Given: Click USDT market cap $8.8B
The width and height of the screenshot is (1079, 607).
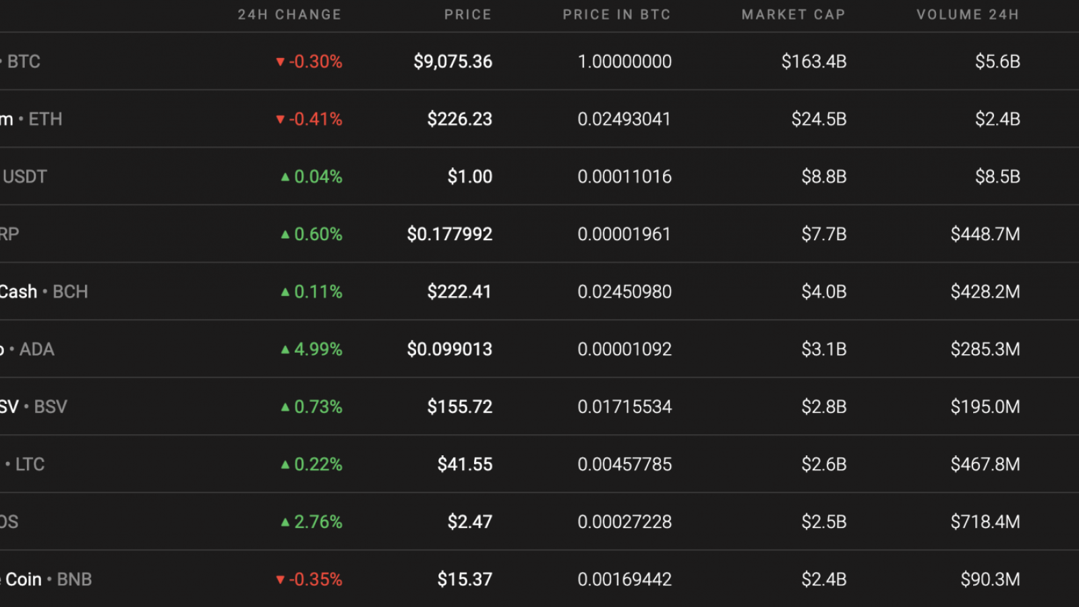Looking at the screenshot, I should click(x=824, y=177).
